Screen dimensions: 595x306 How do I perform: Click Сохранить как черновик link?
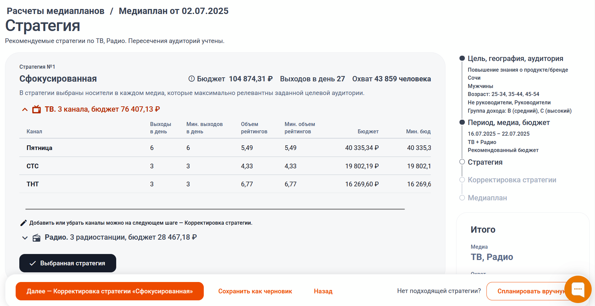coord(255,291)
